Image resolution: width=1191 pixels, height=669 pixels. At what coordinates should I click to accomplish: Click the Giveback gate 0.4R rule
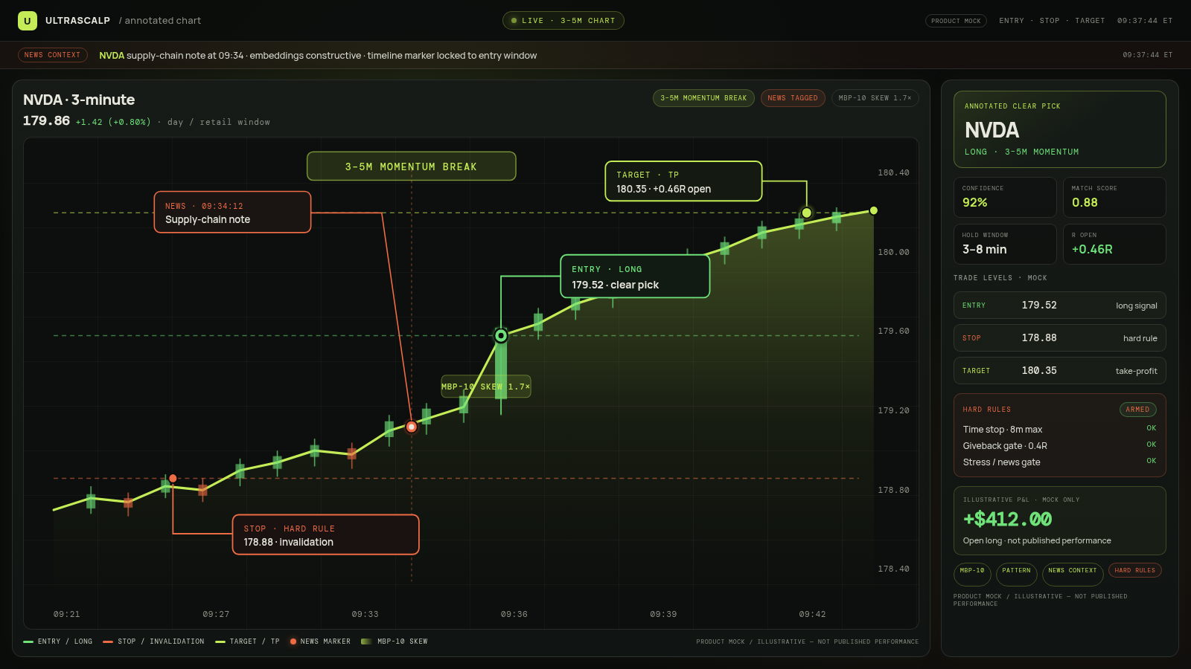pyautogui.click(x=1060, y=446)
